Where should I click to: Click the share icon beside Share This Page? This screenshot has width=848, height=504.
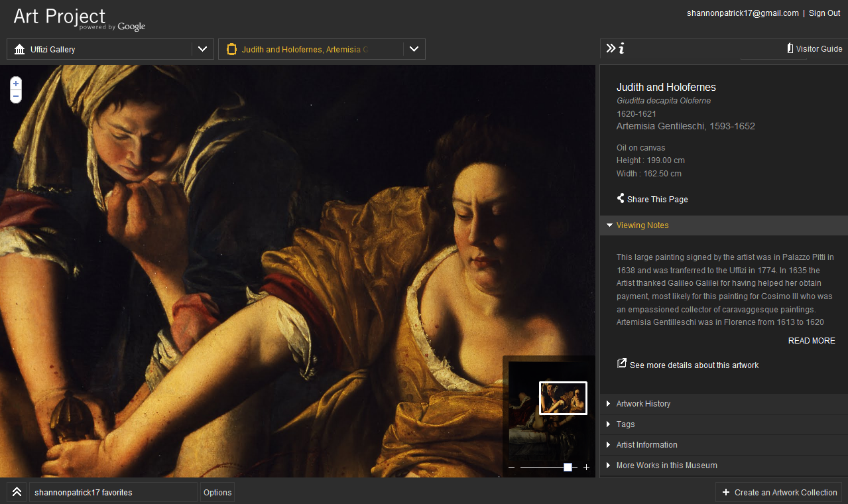pos(621,198)
